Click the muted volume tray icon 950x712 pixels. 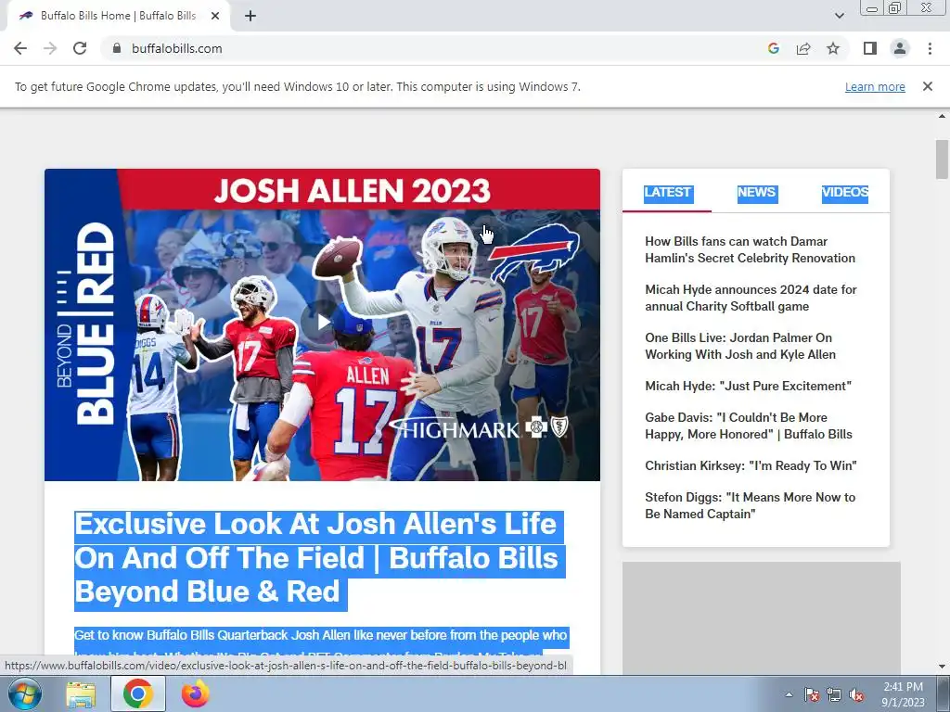[x=856, y=694]
